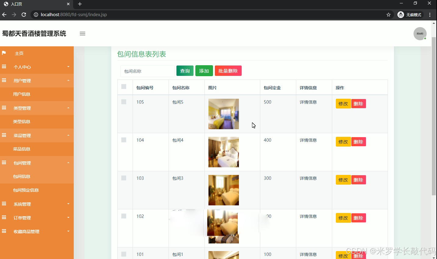This screenshot has height=259, width=437.
Task: Click the browser address bar URL
Action: pos(74,15)
